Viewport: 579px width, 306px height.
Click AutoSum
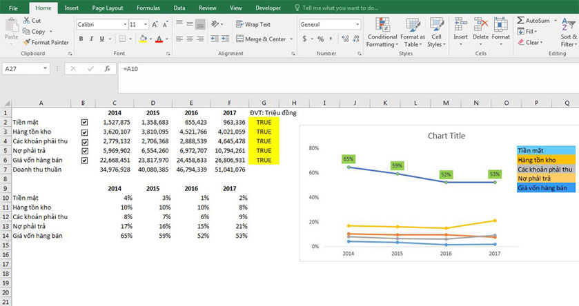(533, 21)
